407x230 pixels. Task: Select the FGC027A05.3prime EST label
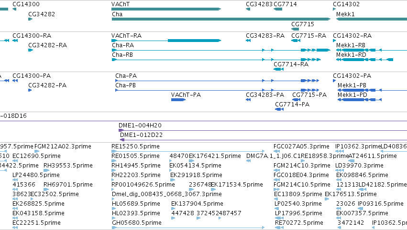coord(301,146)
